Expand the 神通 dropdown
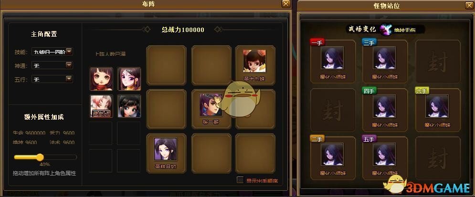This screenshot has height=197, width=475. point(69,65)
